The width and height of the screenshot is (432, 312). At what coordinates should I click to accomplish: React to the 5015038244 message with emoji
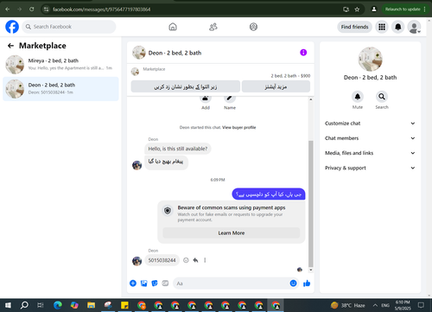point(186,260)
